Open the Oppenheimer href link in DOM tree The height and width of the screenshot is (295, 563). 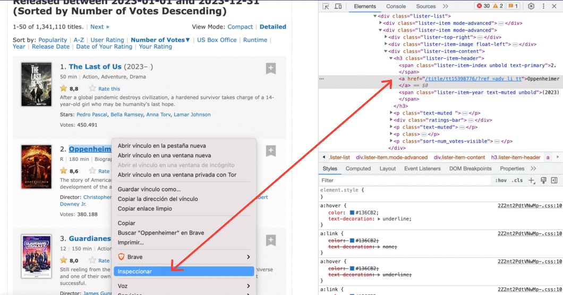tap(473, 79)
